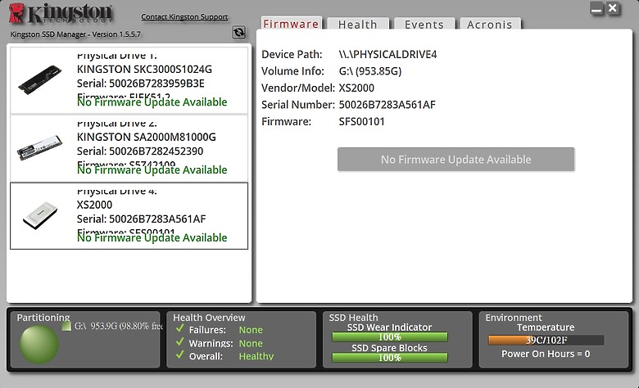Open the Acronis tab
The width and height of the screenshot is (639, 388).
[490, 24]
